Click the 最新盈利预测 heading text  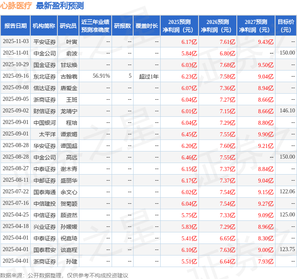coord(60,6)
